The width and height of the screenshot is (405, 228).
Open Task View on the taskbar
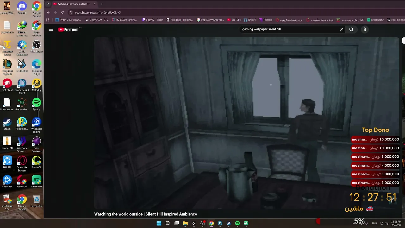pos(177,223)
